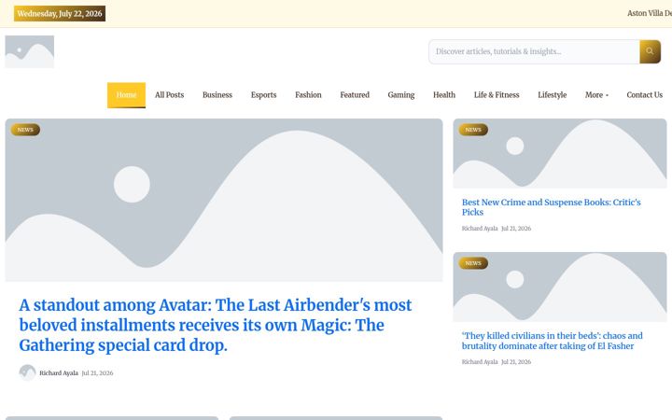The width and height of the screenshot is (672, 420).
Task: Go to the Home tab
Action: [126, 94]
